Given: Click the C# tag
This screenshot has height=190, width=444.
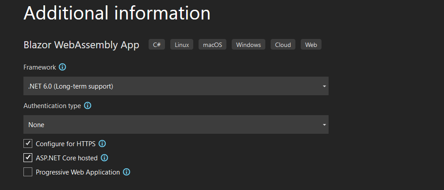Looking at the screenshot, I should (x=157, y=45).
